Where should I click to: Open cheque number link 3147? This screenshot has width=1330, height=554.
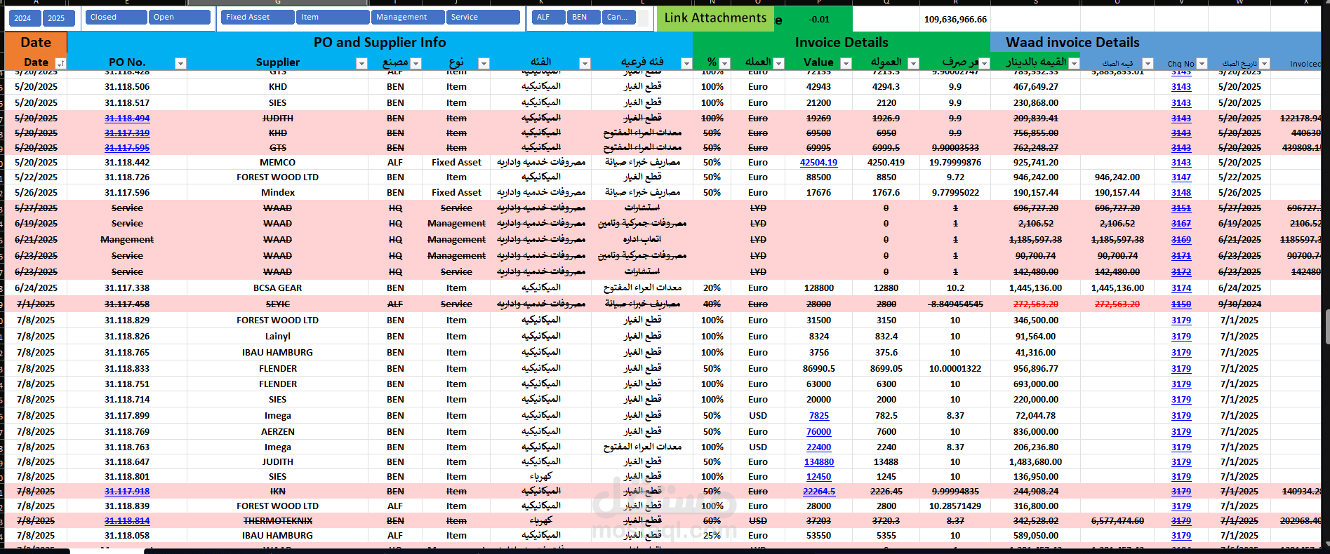1181,177
